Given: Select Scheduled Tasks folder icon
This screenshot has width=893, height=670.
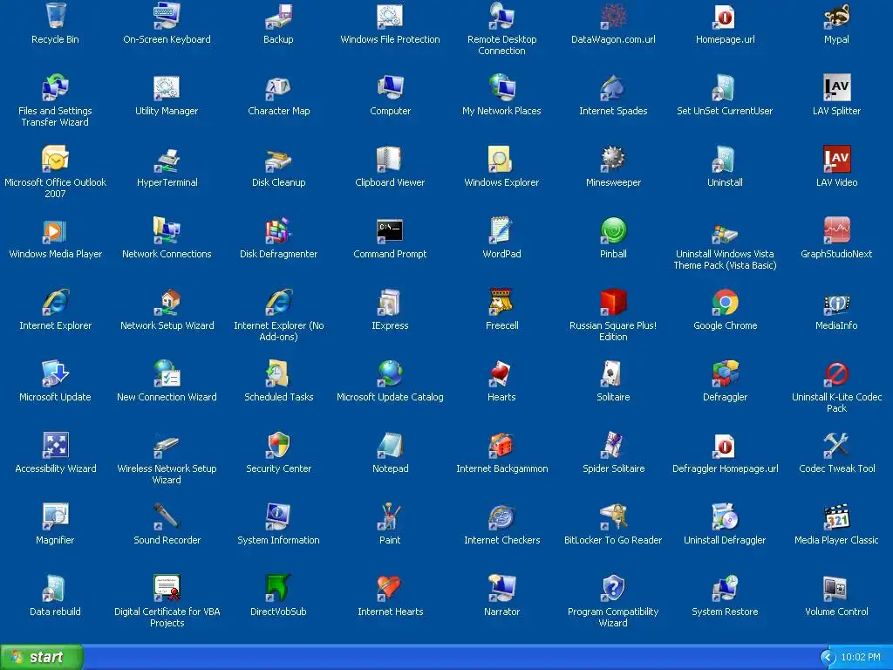Looking at the screenshot, I should click(x=278, y=373).
